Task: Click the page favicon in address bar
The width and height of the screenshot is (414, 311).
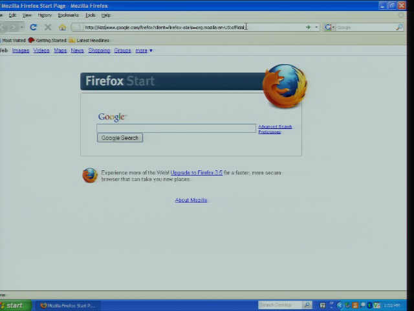Action: tap(77, 27)
